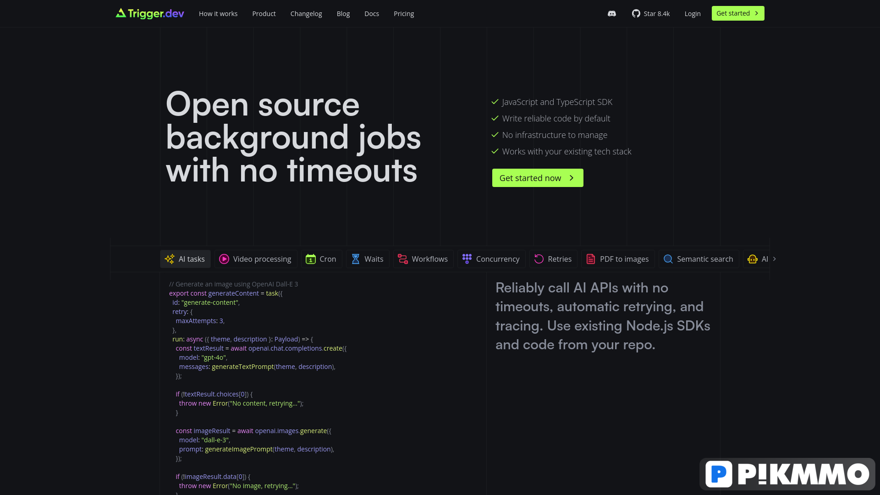The width and height of the screenshot is (880, 495).
Task: Select the AI tasks tab
Action: pyautogui.click(x=185, y=259)
